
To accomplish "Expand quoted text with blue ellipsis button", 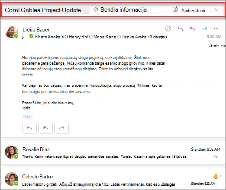I will [x=27, y=117].
